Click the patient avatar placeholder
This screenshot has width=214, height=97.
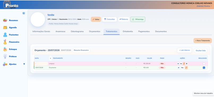[38, 19]
